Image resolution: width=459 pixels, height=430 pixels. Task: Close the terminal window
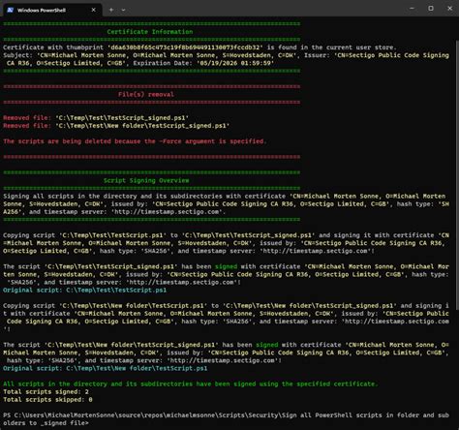(x=449, y=9)
